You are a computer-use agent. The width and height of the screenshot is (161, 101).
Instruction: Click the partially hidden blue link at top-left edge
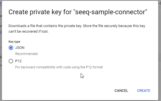(x=1, y=3)
